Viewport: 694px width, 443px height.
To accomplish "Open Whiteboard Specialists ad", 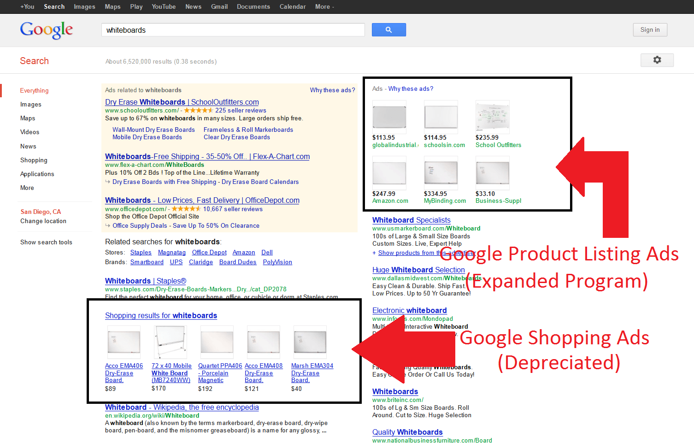I will tap(412, 220).
